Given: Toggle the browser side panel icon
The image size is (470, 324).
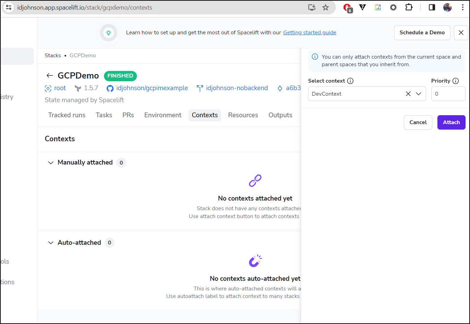Looking at the screenshot, I should (432, 7).
